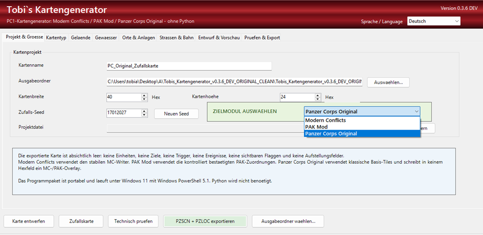Open the Gelaende tab

click(80, 38)
